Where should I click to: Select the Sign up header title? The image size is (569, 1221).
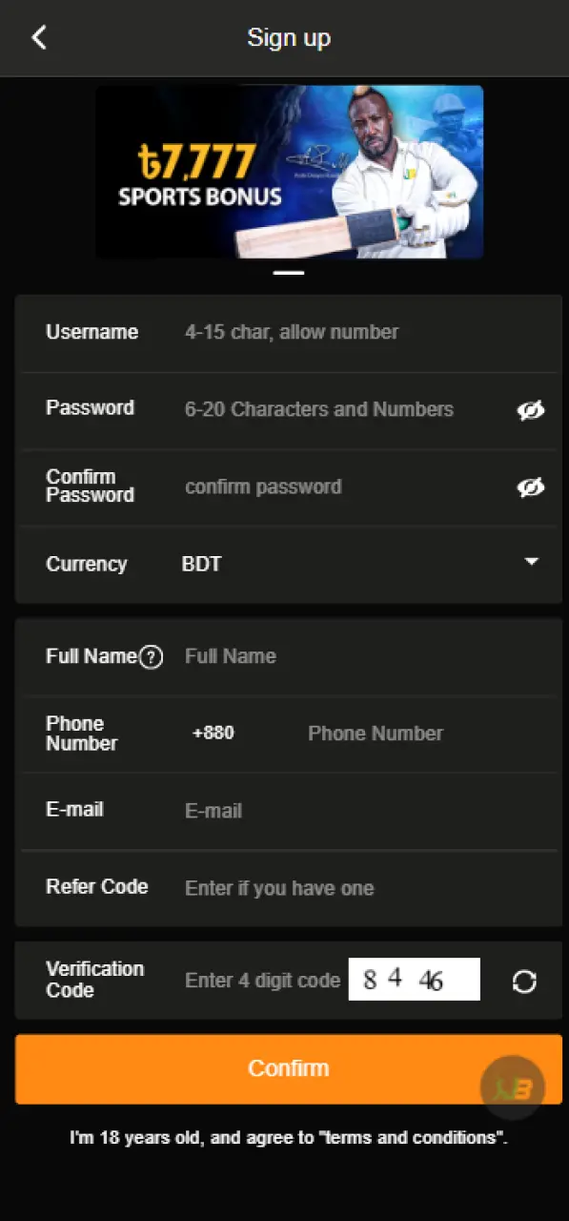(x=289, y=37)
